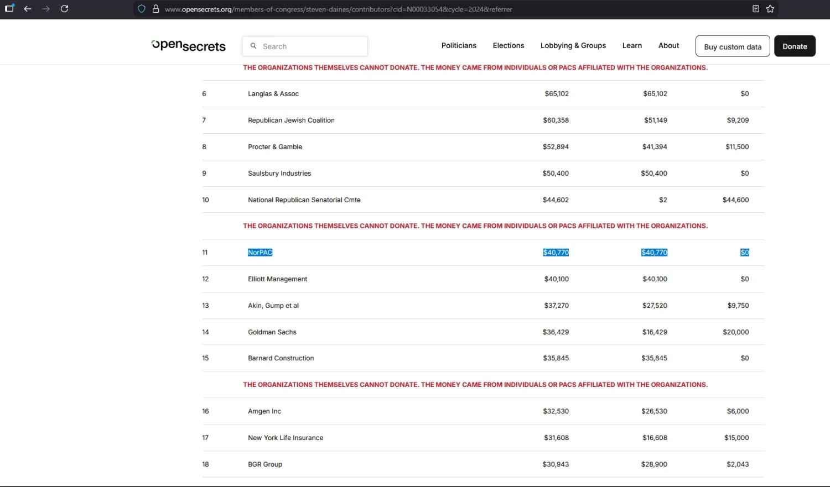Click the disclaimer text above row 11

(x=475, y=226)
